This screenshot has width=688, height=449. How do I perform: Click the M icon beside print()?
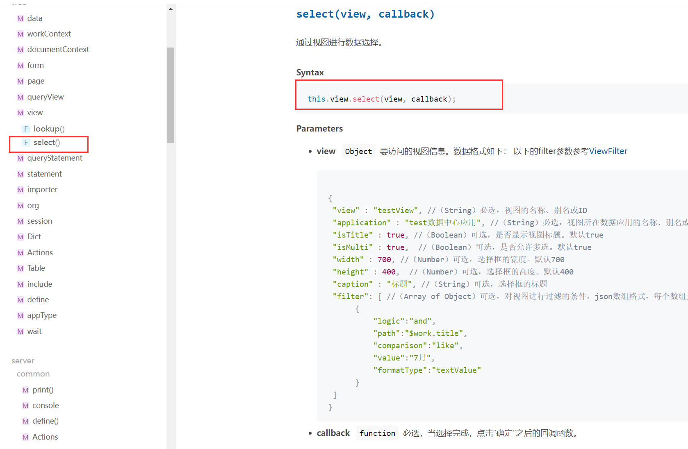click(x=25, y=390)
